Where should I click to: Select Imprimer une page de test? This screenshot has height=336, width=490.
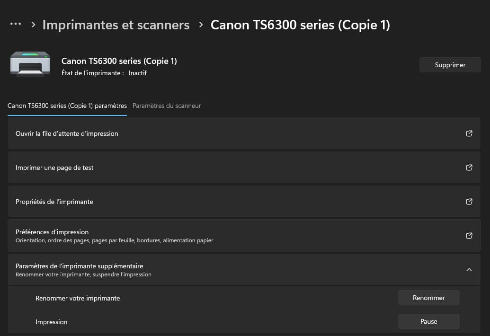pyautogui.click(x=244, y=168)
